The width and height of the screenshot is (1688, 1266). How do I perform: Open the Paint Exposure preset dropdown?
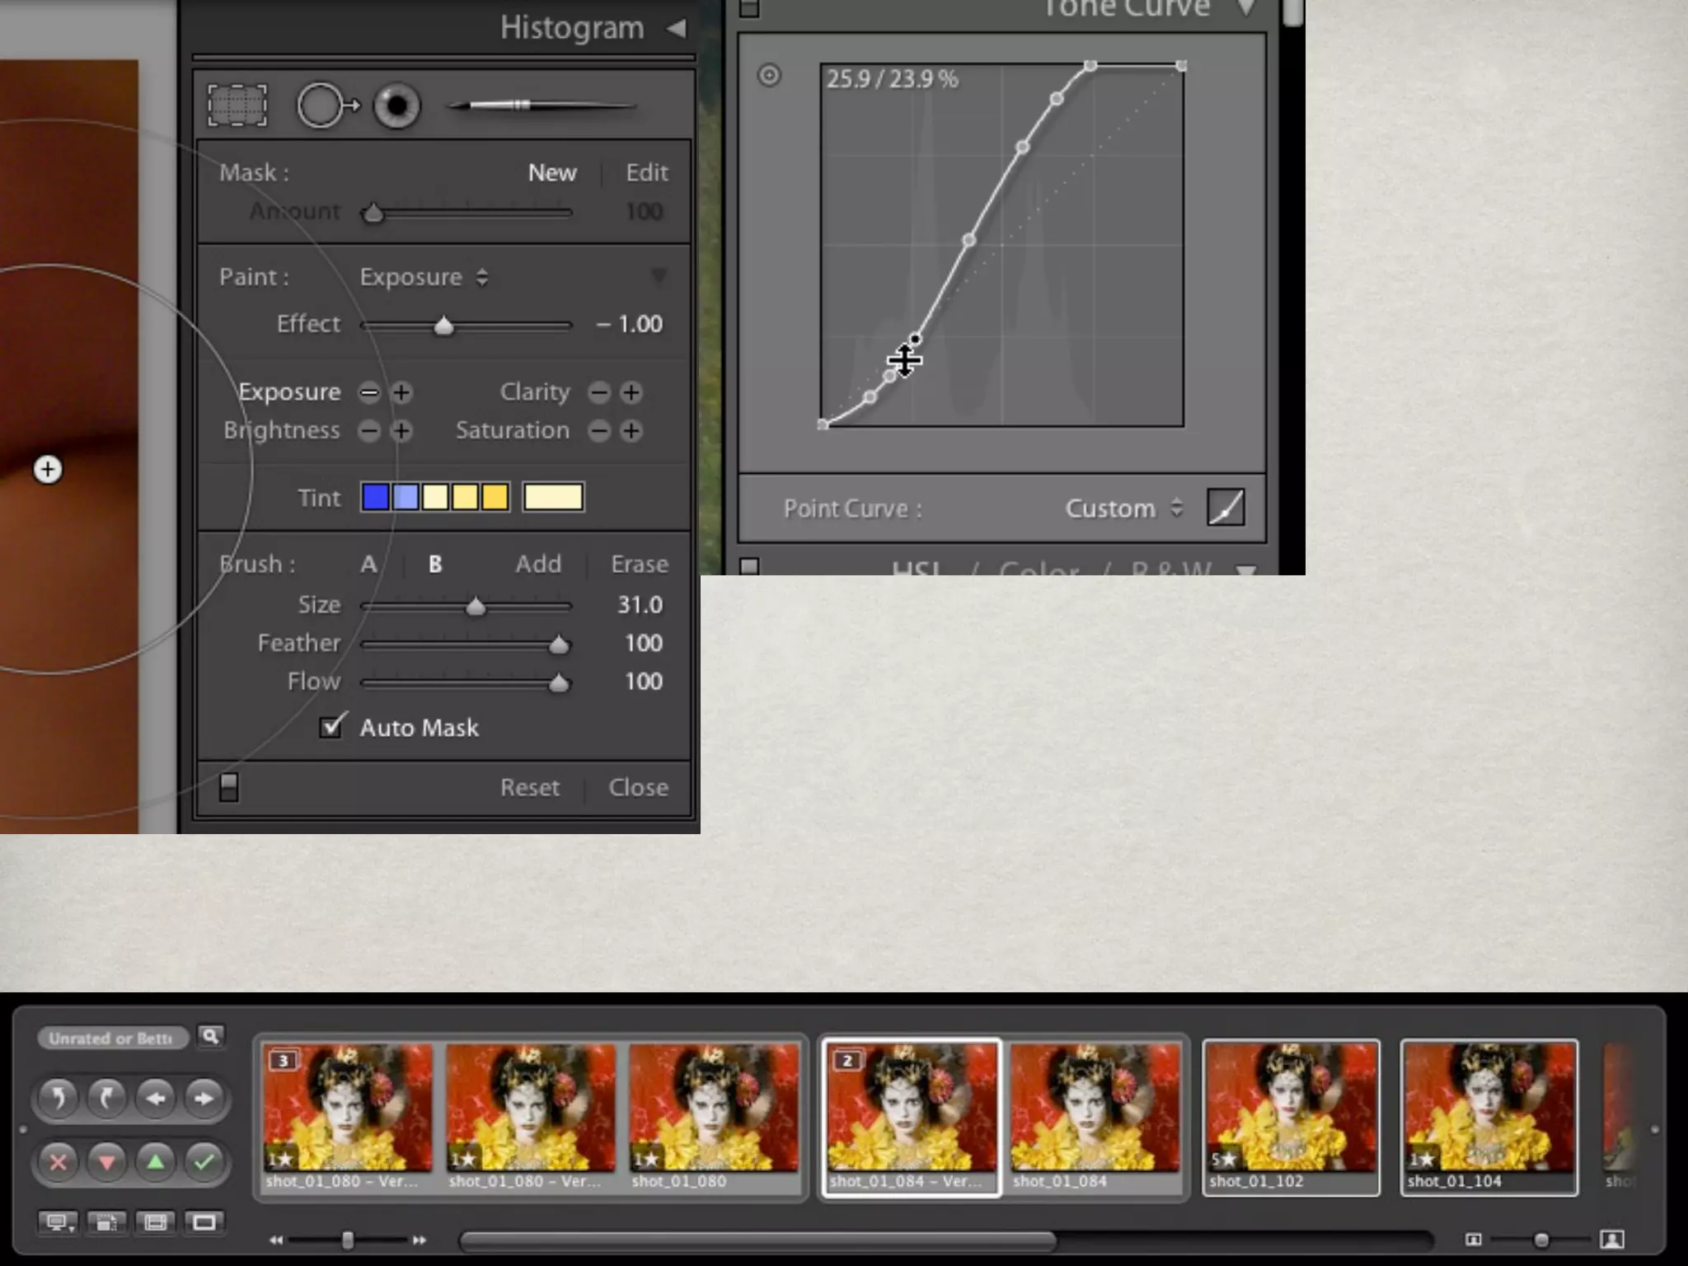[424, 278]
